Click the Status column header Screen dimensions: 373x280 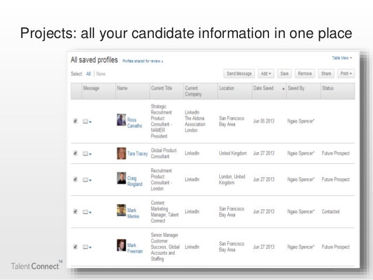click(x=328, y=88)
